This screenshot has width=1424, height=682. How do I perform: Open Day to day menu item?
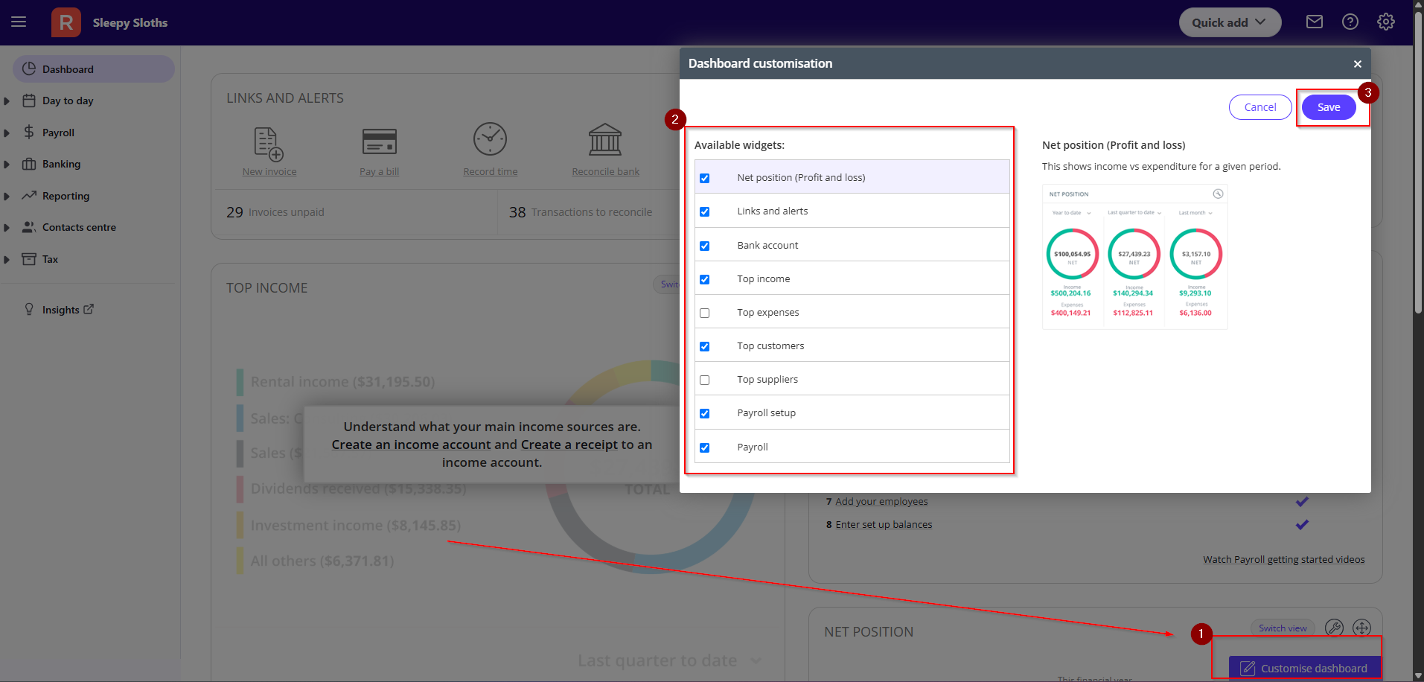click(x=68, y=101)
